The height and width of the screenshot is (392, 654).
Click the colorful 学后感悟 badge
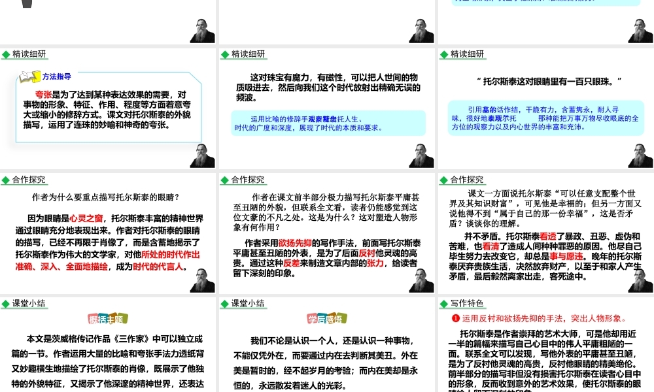(327, 319)
